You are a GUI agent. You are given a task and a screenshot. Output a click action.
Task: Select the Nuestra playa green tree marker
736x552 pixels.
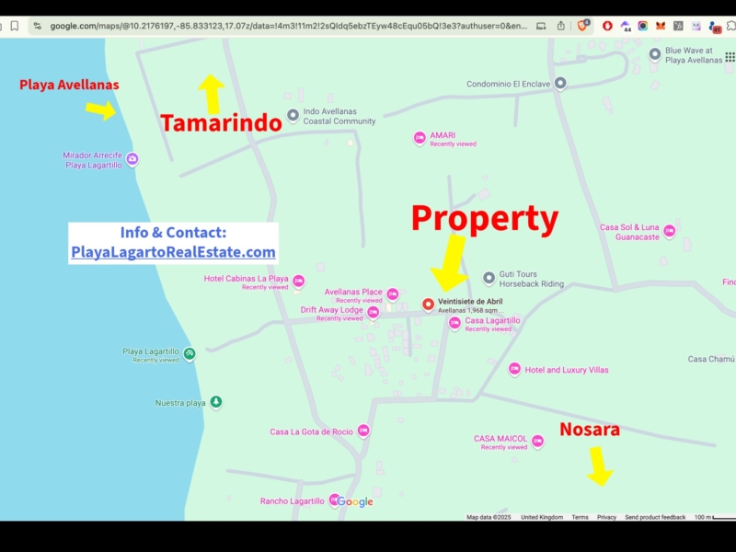tap(215, 402)
